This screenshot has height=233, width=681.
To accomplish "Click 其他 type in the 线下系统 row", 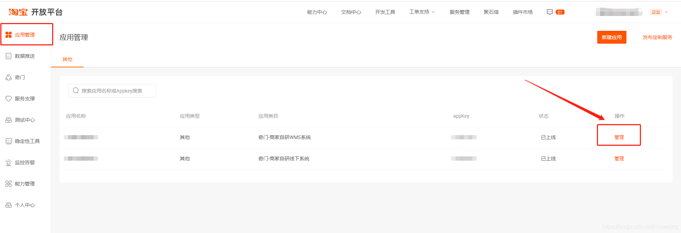I will click(x=185, y=159).
